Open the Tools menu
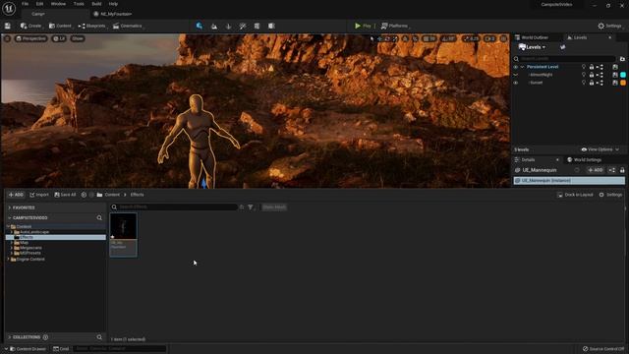Viewport: 629px width, 354px height. tap(79, 4)
